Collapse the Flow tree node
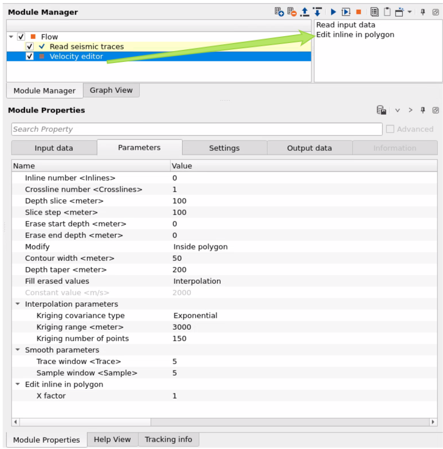443x449 pixels. [11, 37]
